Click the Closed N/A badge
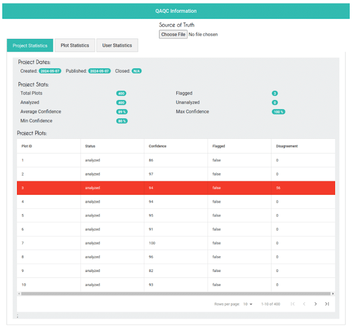 (x=137, y=71)
